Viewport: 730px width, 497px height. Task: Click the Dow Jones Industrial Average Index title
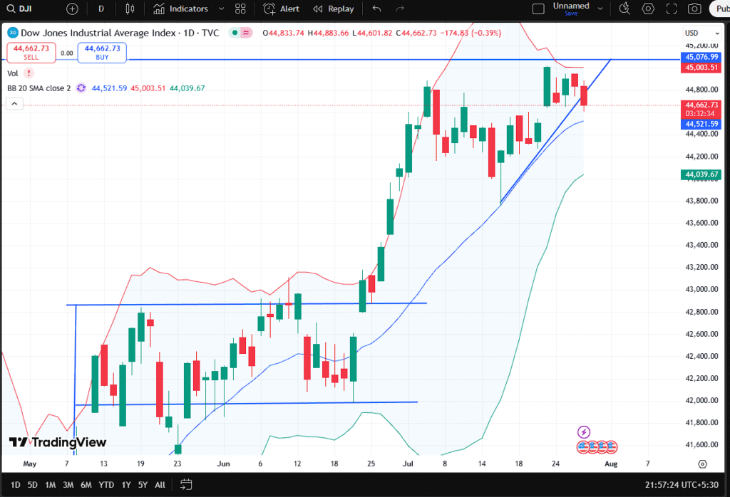(x=98, y=33)
